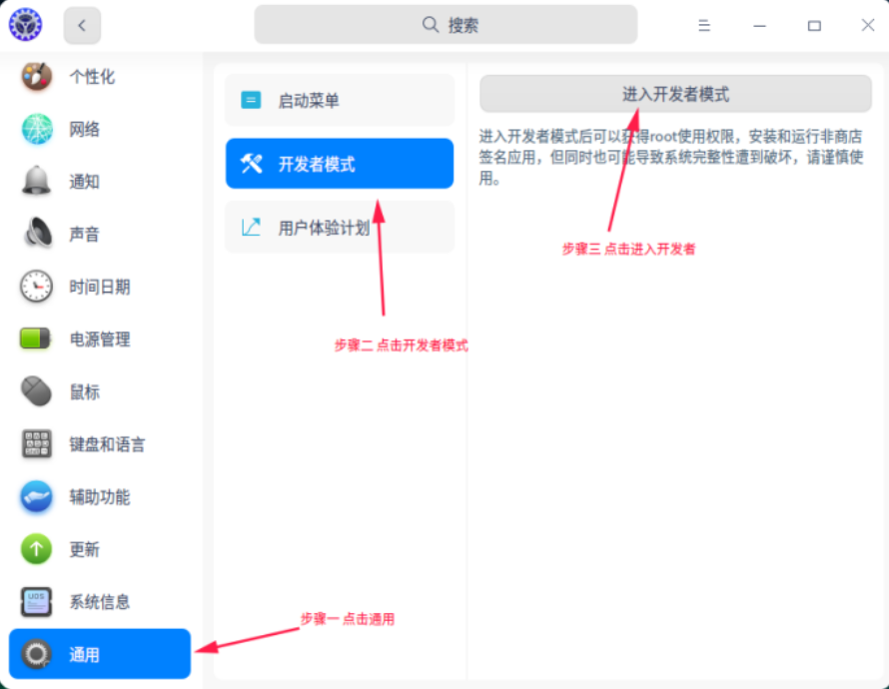889x689 pixels.
Task: Click the search (搜索) input field
Action: 445,25
